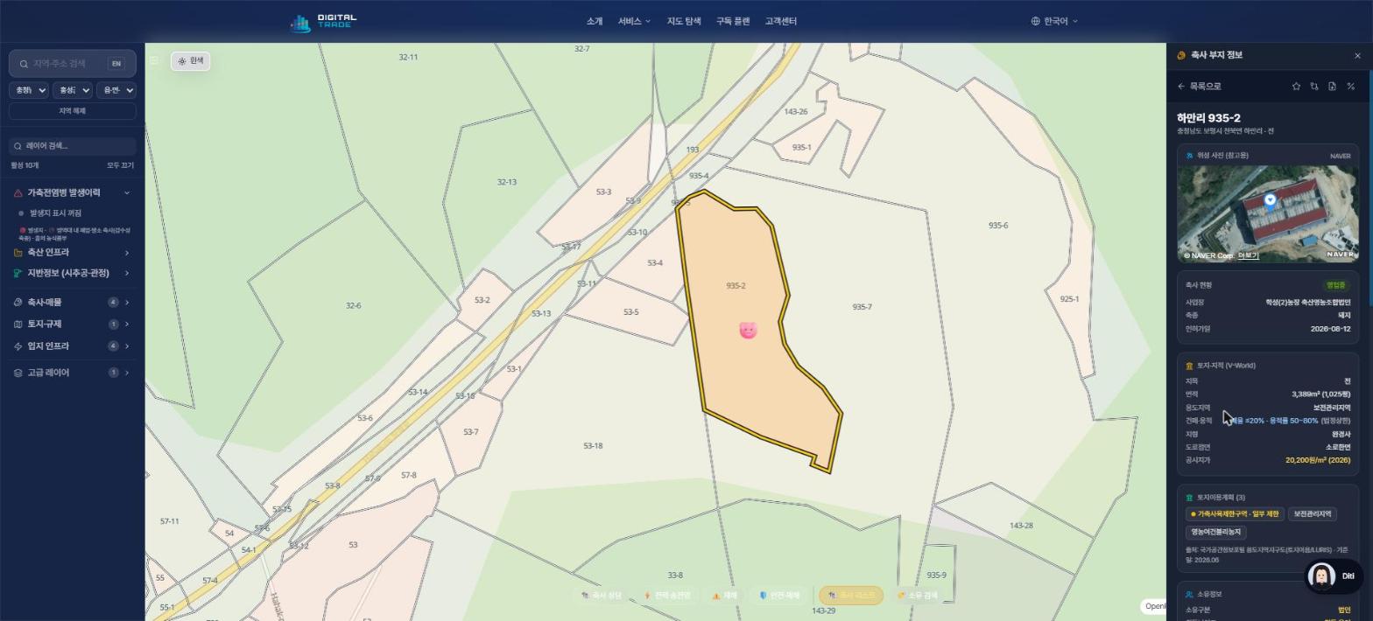This screenshot has width=1373, height=621.
Task: Click the 20,200원/m² (2026) land price value
Action: coord(1317,460)
